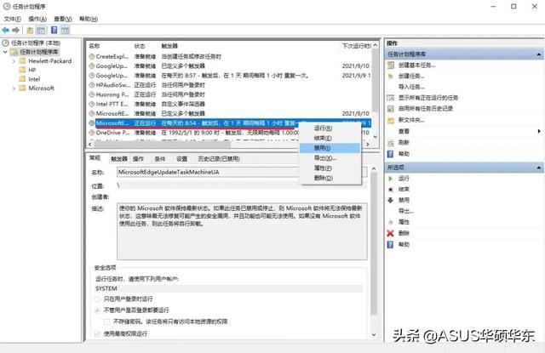Click the 刷新 refresh icon in the actions pane
The width and height of the screenshot is (545, 353).
click(x=391, y=143)
